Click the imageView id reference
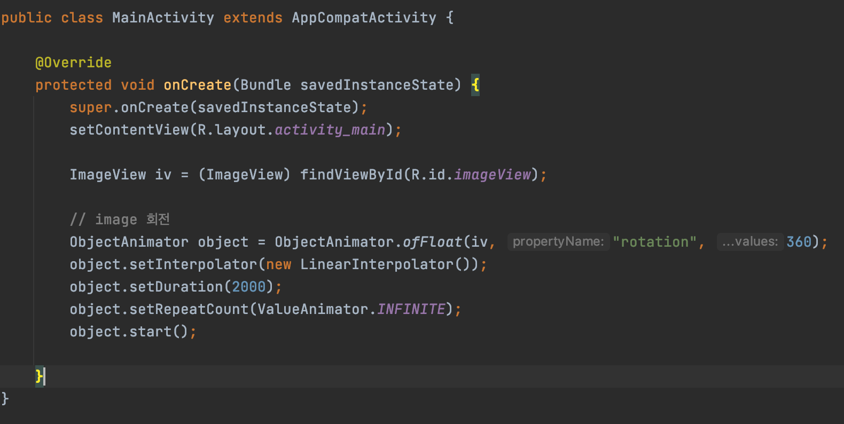The width and height of the screenshot is (844, 424). [x=493, y=175]
